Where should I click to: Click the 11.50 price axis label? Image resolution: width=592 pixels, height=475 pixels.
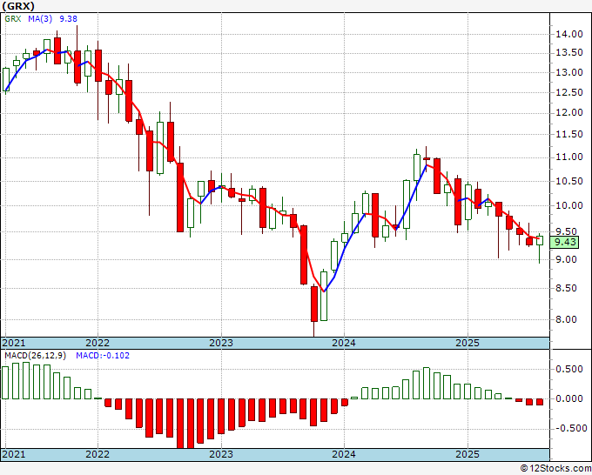click(569, 134)
